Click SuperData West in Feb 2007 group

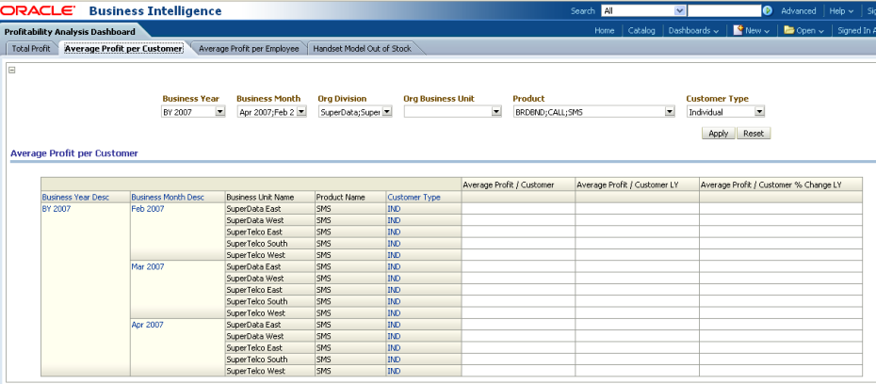click(254, 220)
